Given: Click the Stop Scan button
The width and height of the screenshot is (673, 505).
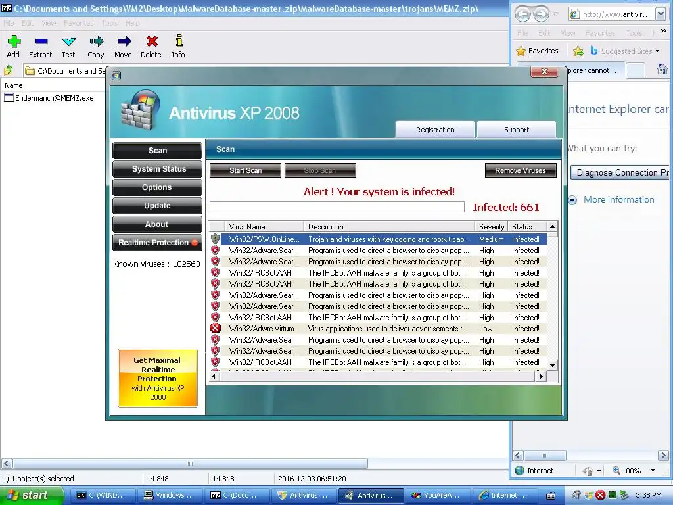Looking at the screenshot, I should point(320,170).
